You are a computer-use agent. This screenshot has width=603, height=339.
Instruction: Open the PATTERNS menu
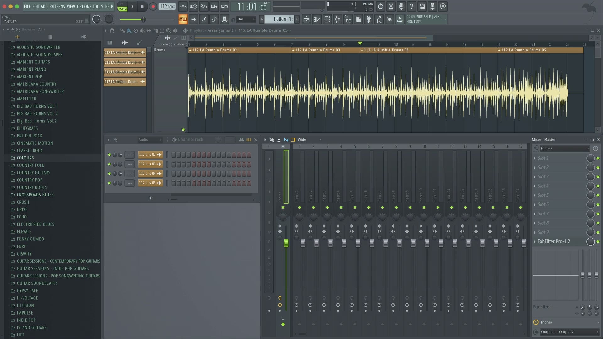[x=57, y=6]
